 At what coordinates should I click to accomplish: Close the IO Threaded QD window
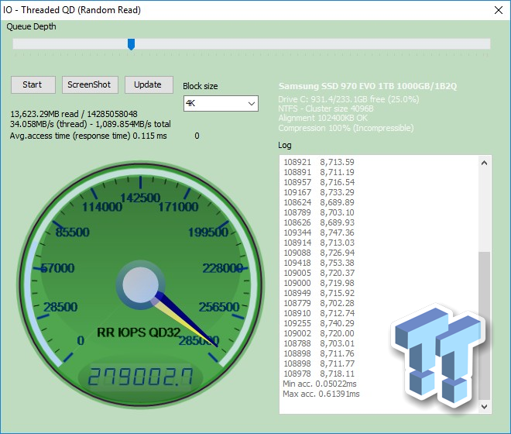point(499,10)
